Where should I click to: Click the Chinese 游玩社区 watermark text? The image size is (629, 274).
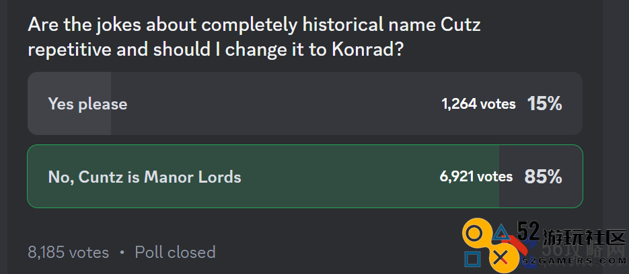click(584, 238)
